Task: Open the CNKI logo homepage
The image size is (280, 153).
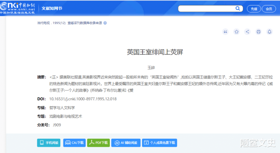Action: click(18, 8)
